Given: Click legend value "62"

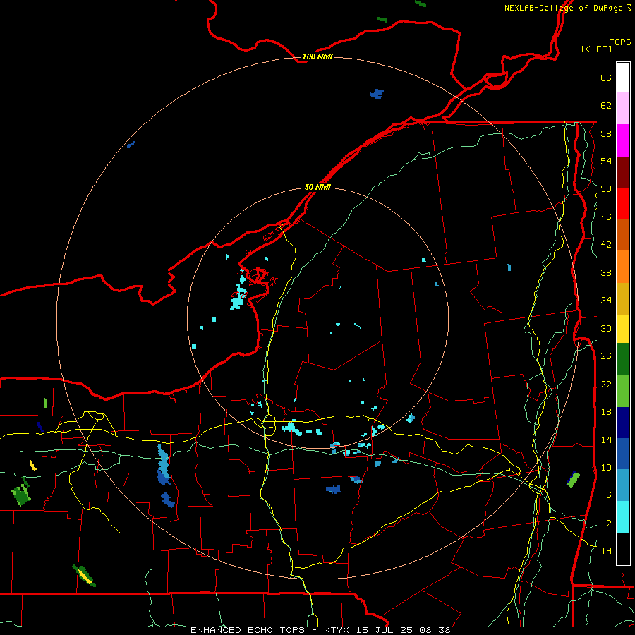Looking at the screenshot, I should point(606,106).
